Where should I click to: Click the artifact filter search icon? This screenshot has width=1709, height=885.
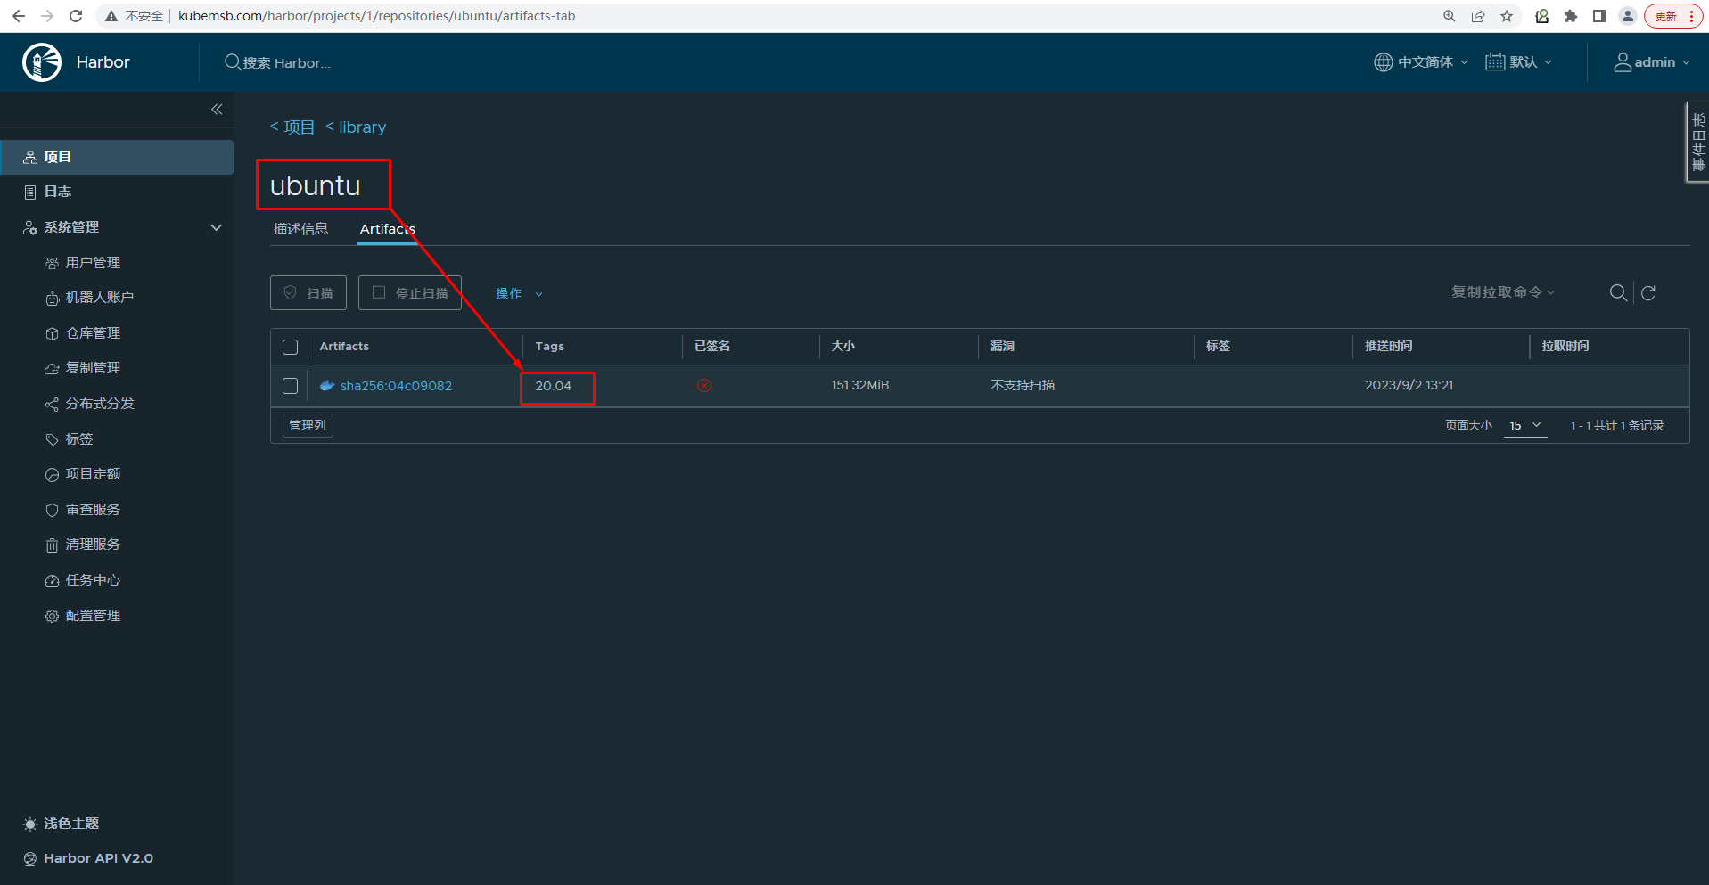pyautogui.click(x=1618, y=293)
